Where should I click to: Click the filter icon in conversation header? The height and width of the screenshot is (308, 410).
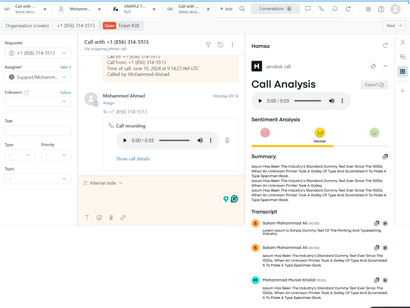coord(208,45)
